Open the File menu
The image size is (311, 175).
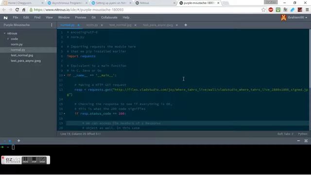15,17
